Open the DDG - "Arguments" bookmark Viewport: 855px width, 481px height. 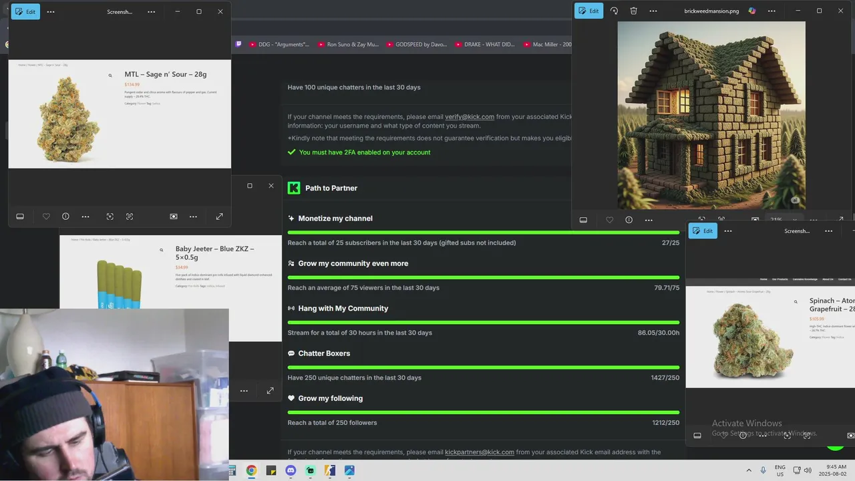[279, 45]
